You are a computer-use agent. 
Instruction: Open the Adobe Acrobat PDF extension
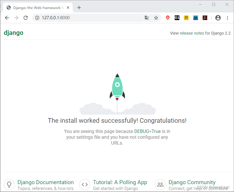[x=205, y=18]
